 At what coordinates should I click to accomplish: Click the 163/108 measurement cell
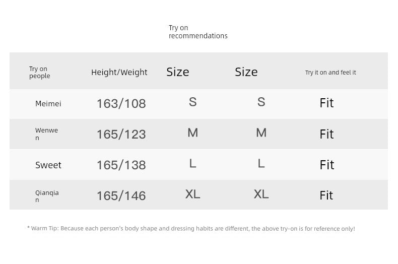tap(121, 104)
